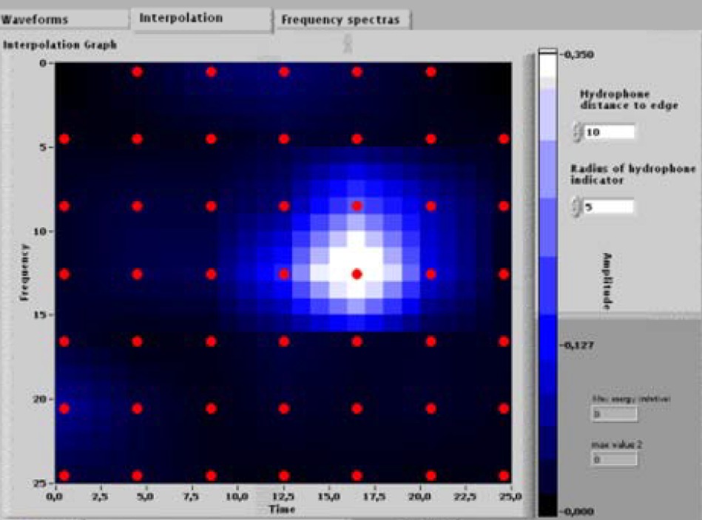Screen dimensions: 702x520
Task: Click the bottom-left hydrophone dot
Action: [64, 476]
